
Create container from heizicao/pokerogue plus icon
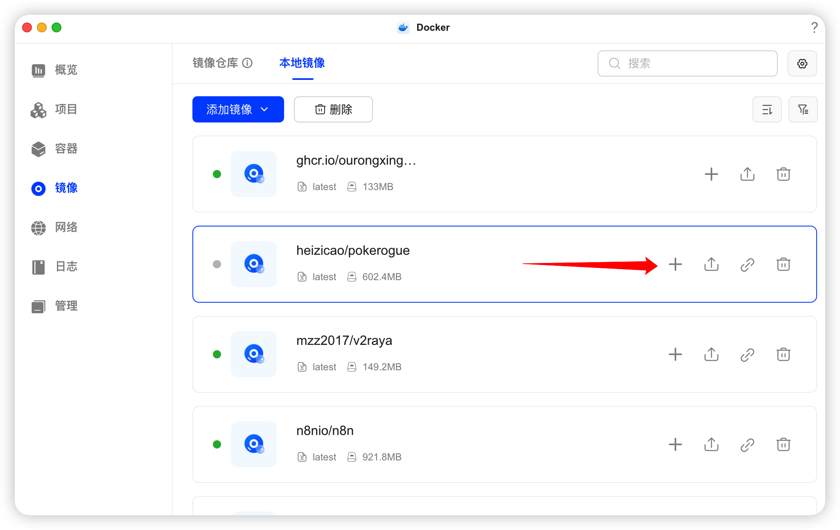pyautogui.click(x=675, y=264)
